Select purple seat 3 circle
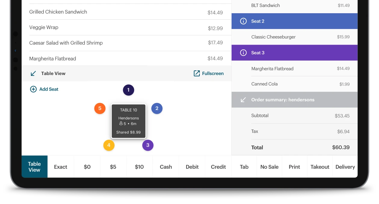 [x=148, y=145]
